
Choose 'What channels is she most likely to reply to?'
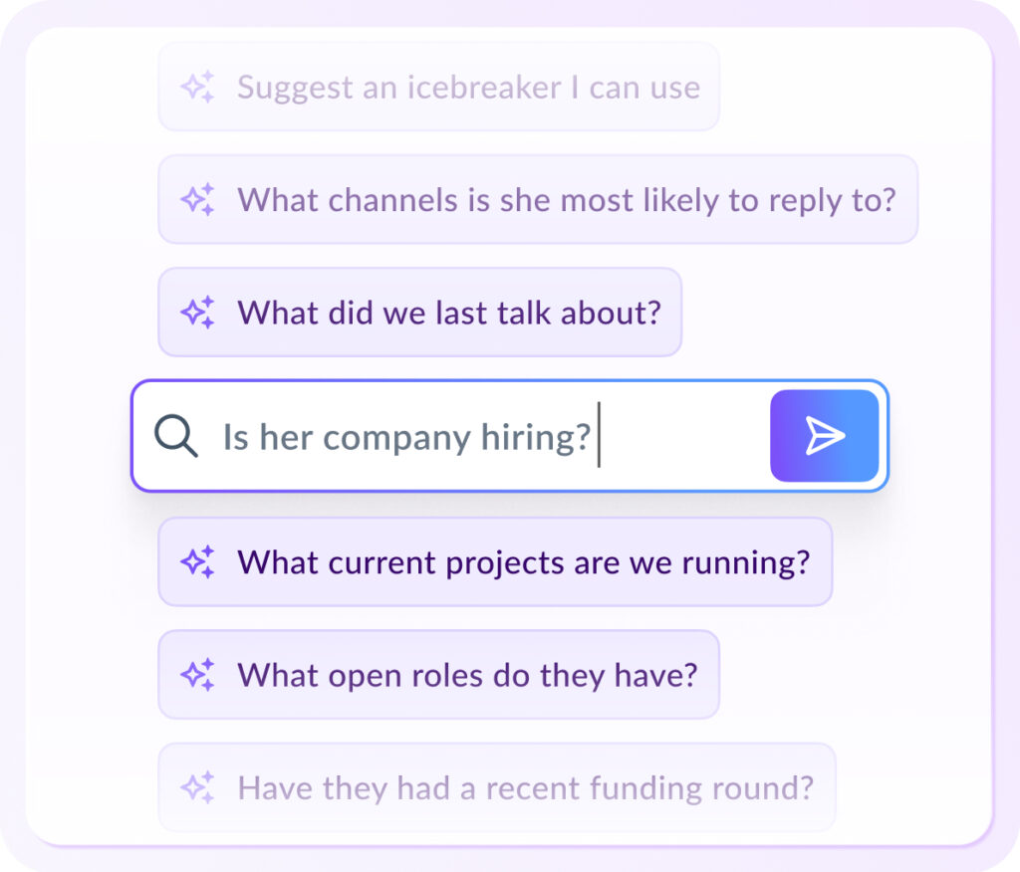[538, 199]
